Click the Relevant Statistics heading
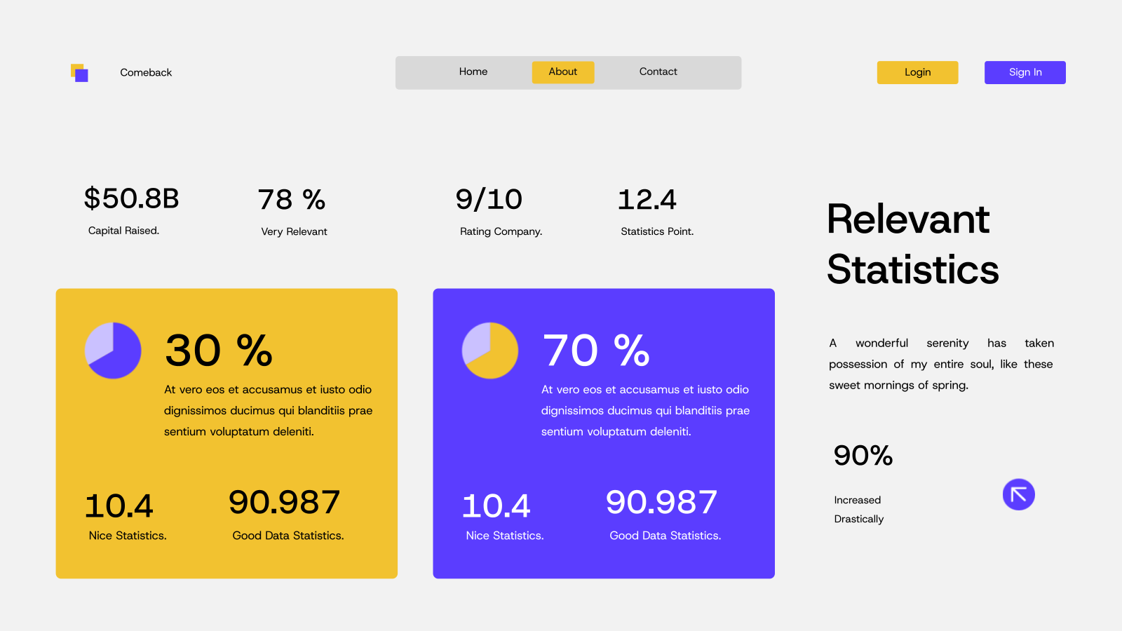 point(913,244)
